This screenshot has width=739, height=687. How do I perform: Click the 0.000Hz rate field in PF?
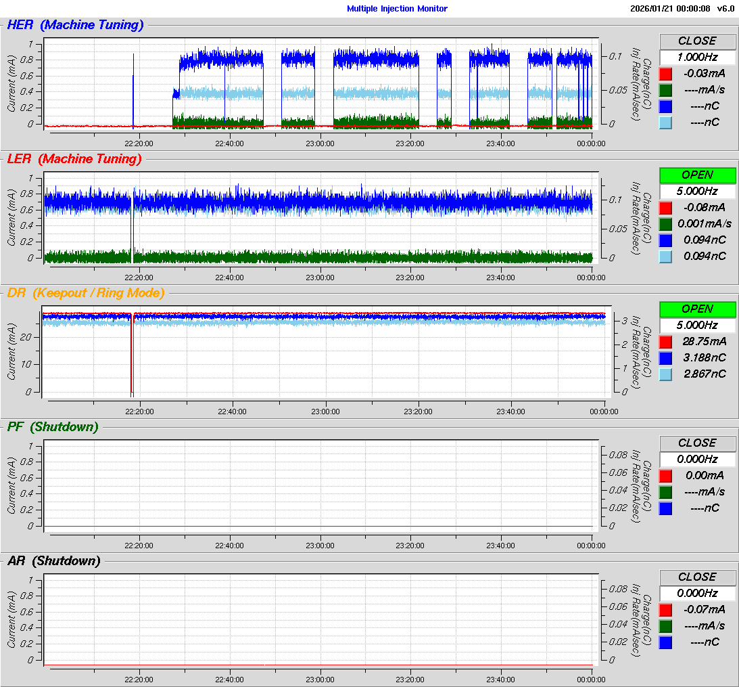(x=697, y=459)
